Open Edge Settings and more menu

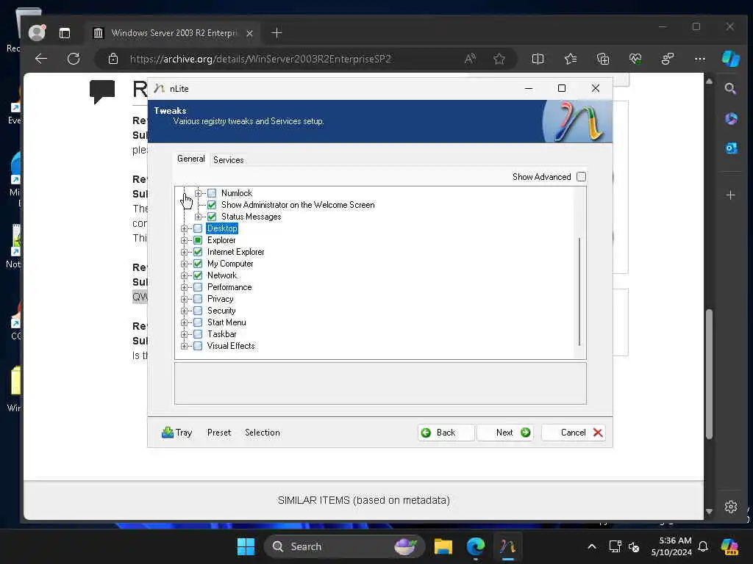coord(700,59)
